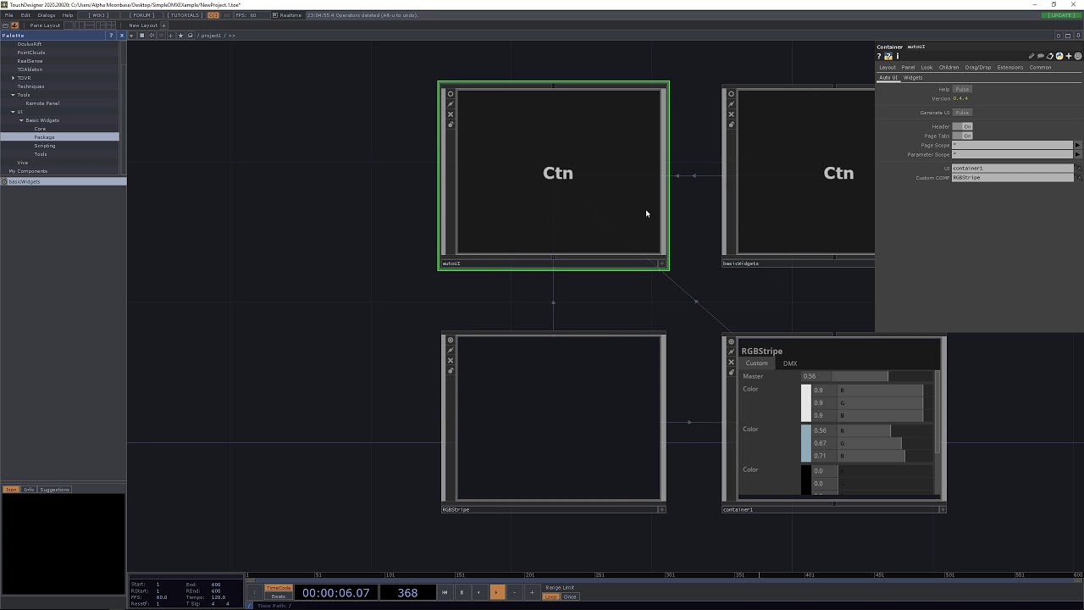Open the WIKI link
Viewport: 1084px width, 610px height.
click(99, 15)
